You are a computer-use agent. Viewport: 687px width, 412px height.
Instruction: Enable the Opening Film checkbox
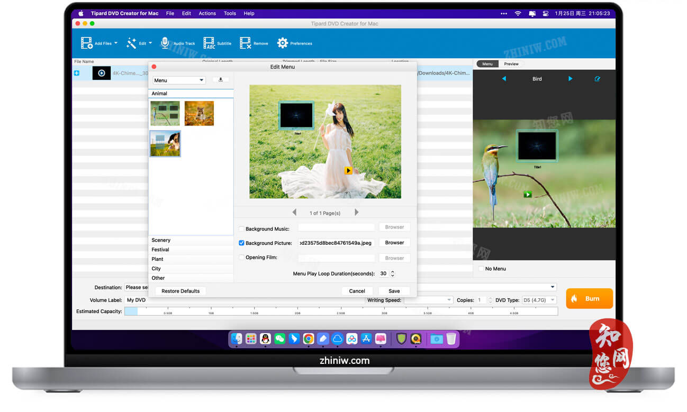click(x=241, y=258)
